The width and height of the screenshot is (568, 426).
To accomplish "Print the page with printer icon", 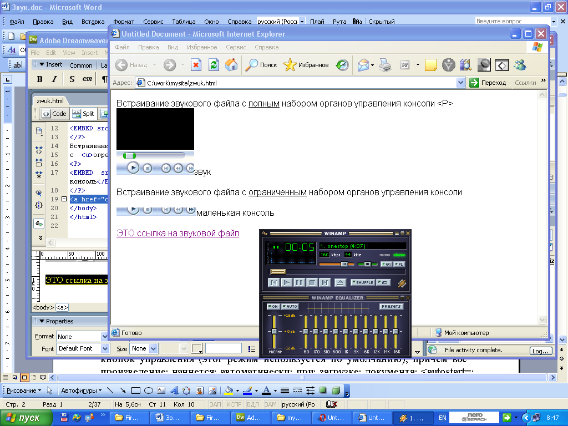I will point(385,65).
